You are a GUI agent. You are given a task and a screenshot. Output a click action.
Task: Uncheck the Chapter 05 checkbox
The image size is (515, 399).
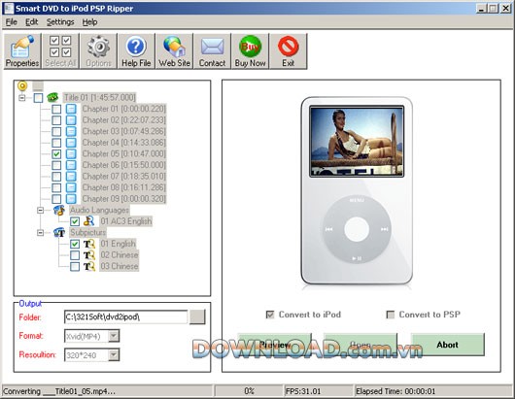[56, 154]
